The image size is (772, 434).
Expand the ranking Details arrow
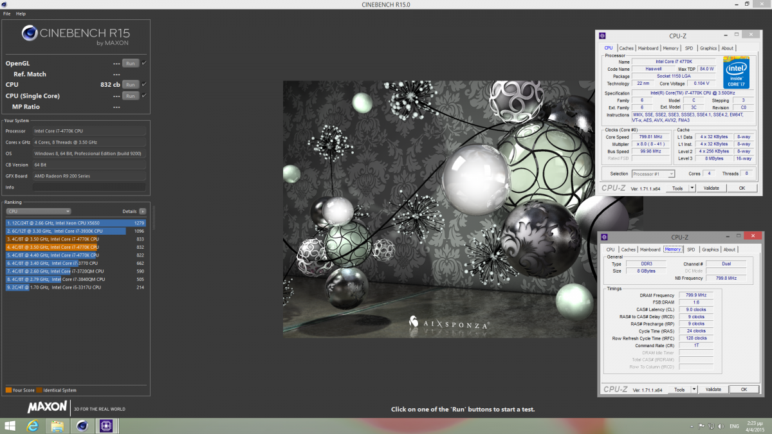(143, 211)
